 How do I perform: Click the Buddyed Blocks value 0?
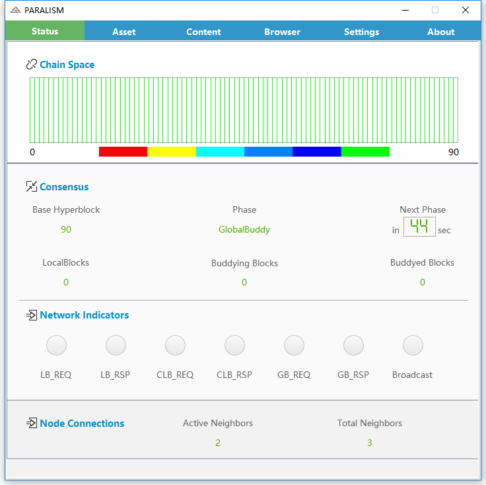(423, 282)
